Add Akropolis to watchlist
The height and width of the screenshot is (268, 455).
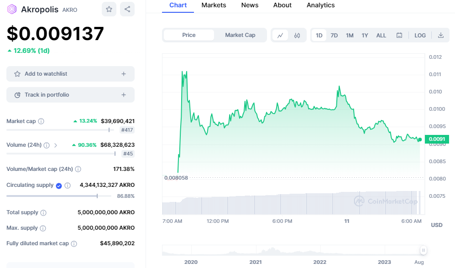[71, 74]
